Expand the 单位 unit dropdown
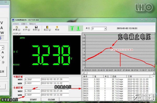The height and width of the screenshot is (103, 157). (105, 29)
